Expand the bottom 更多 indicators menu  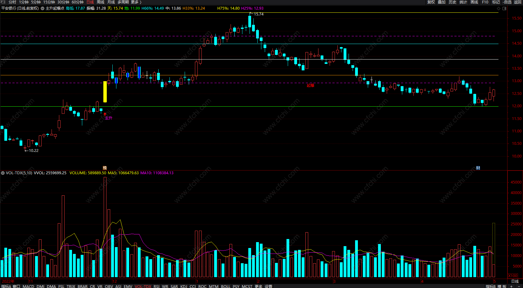[259, 286]
